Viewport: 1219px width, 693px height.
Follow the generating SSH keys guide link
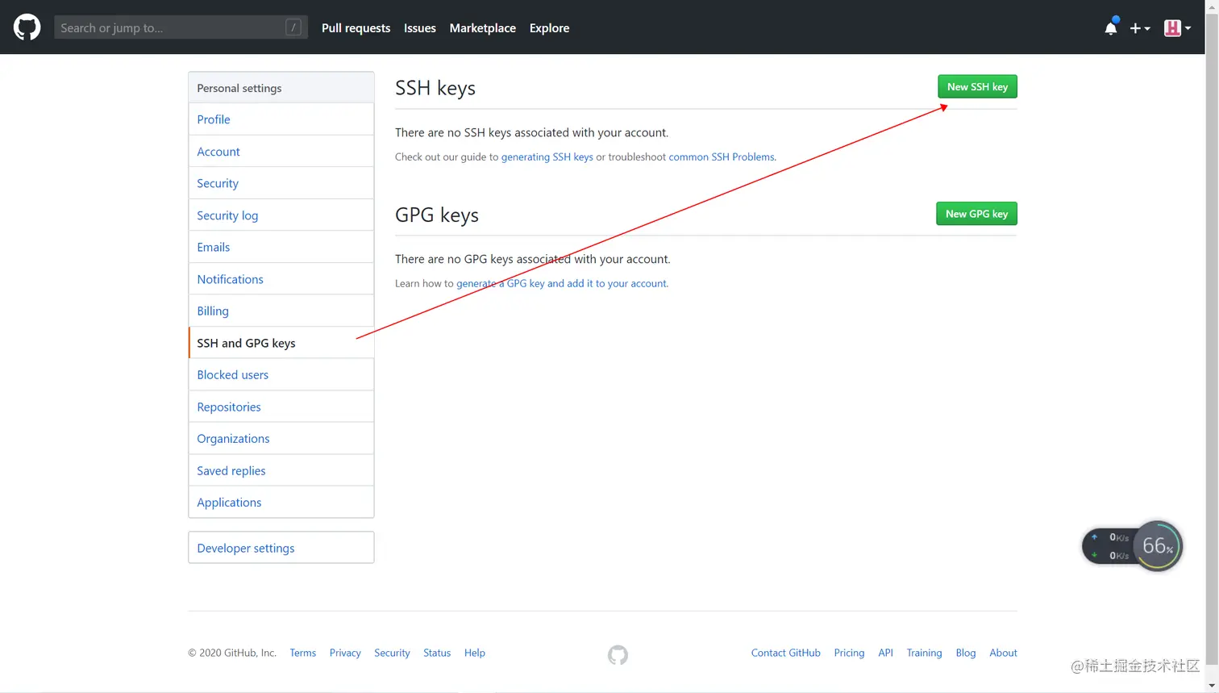click(x=547, y=157)
